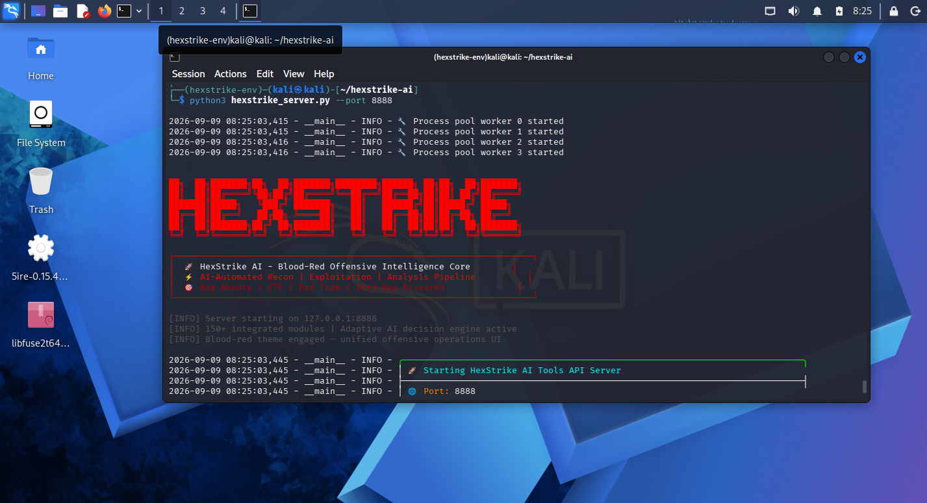The width and height of the screenshot is (927, 503).
Task: Open the Session menu in terminal
Action: [188, 74]
